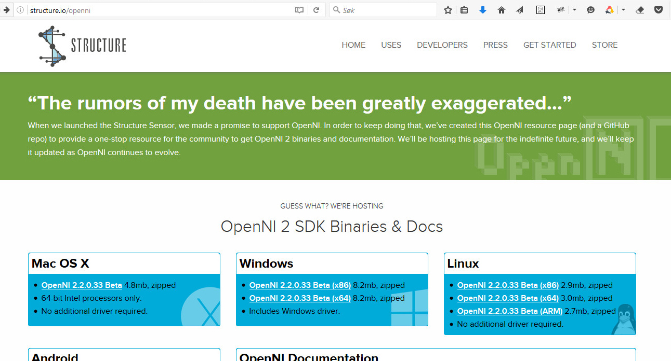This screenshot has width=671, height=361.
Task: Click the colorful triangle extension icon
Action: (610, 10)
